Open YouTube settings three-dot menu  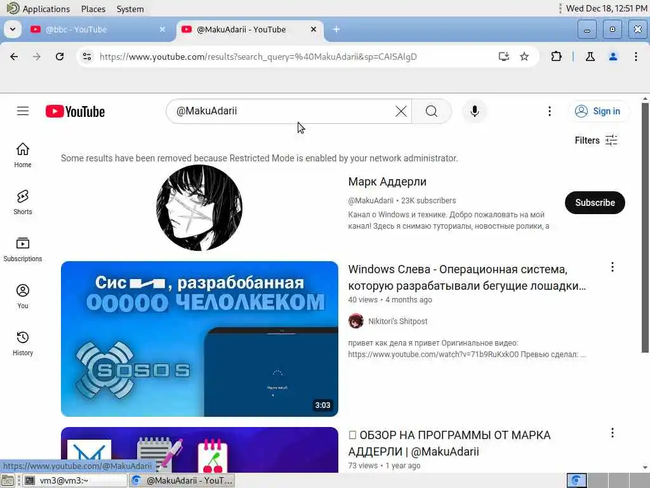(550, 111)
